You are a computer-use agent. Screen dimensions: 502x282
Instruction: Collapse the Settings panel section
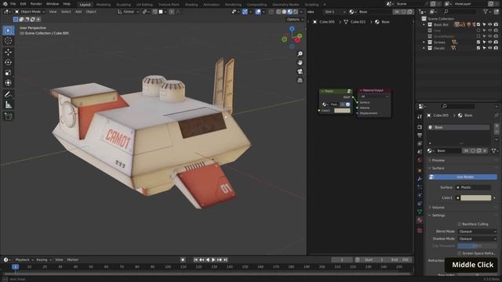[x=438, y=215]
